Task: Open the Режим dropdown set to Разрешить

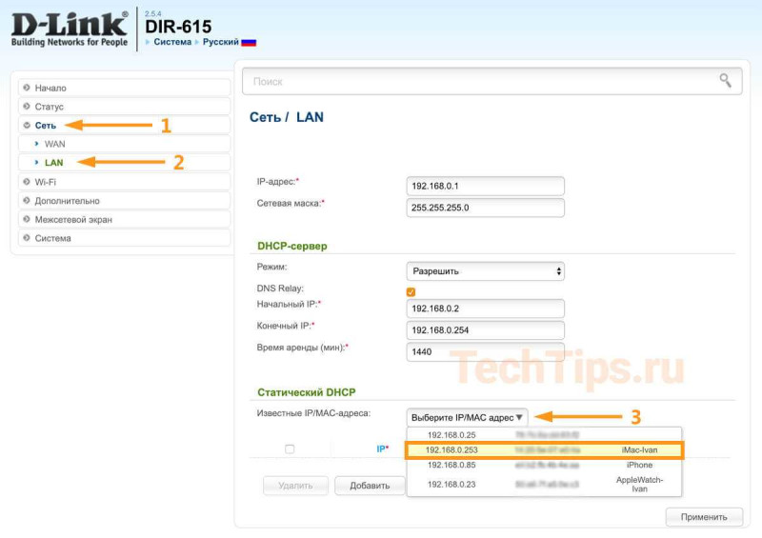Action: pyautogui.click(x=485, y=271)
